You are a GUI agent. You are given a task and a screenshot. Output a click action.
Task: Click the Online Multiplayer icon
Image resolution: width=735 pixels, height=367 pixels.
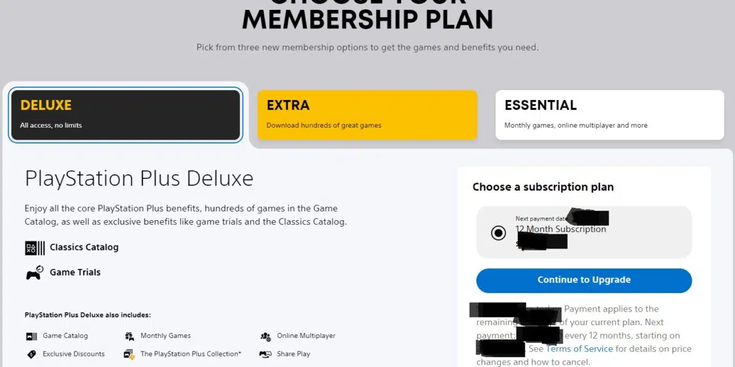point(265,336)
